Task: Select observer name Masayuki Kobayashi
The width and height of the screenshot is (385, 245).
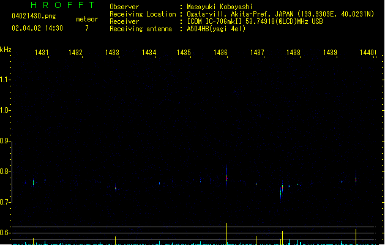Action: pos(220,7)
